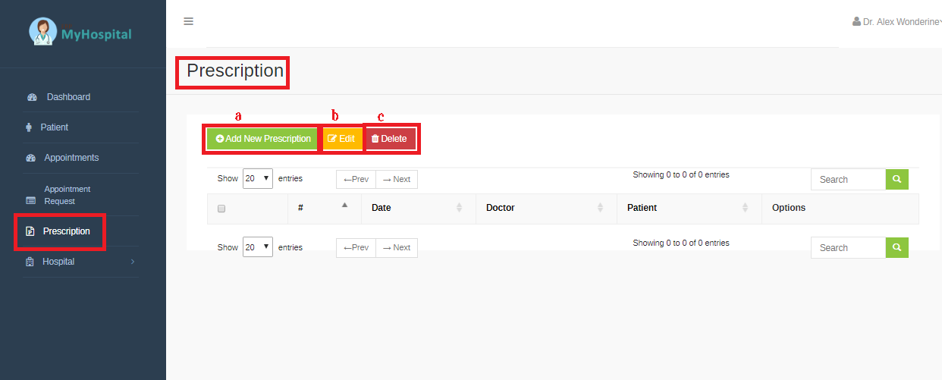This screenshot has width=942, height=380.
Task: Click the Prescription document icon
Action: coord(30,231)
